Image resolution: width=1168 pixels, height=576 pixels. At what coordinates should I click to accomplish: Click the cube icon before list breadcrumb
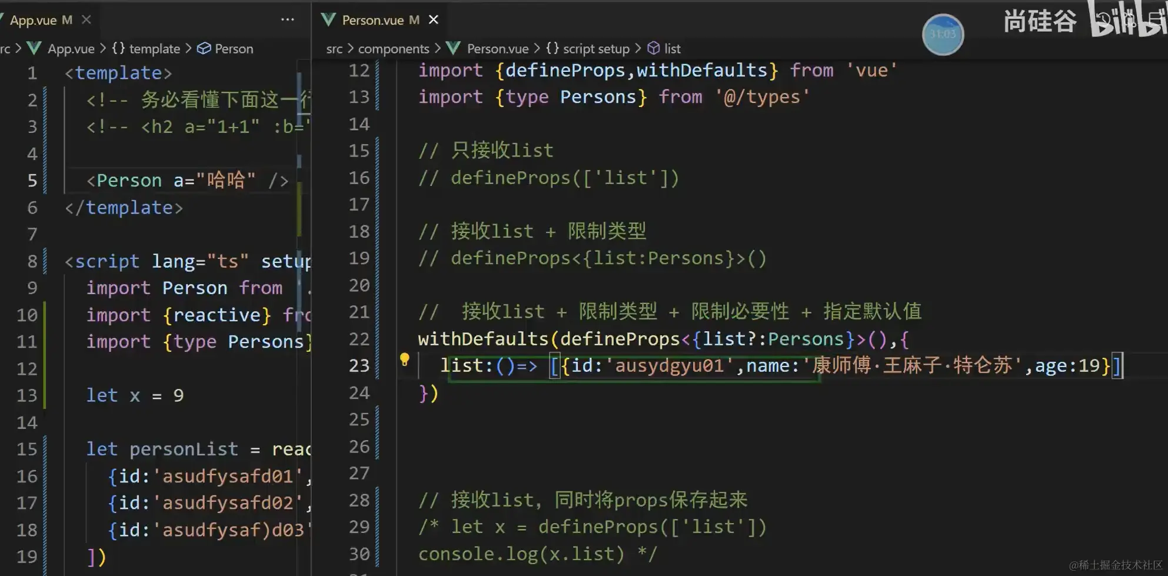point(654,48)
